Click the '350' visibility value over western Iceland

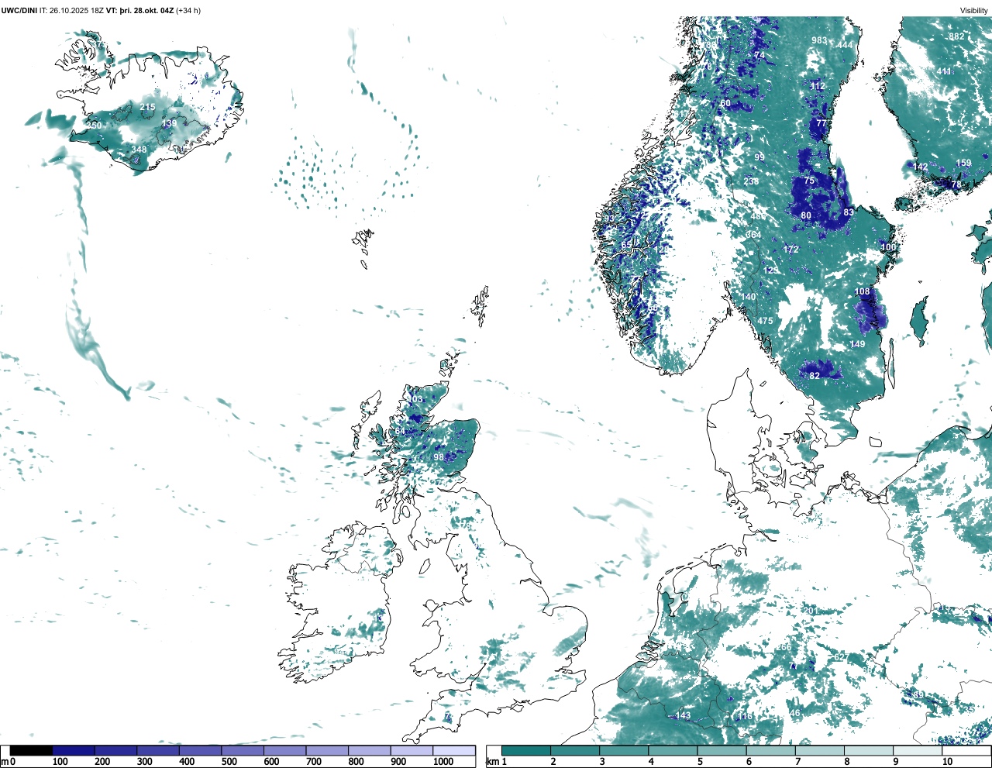point(94,126)
